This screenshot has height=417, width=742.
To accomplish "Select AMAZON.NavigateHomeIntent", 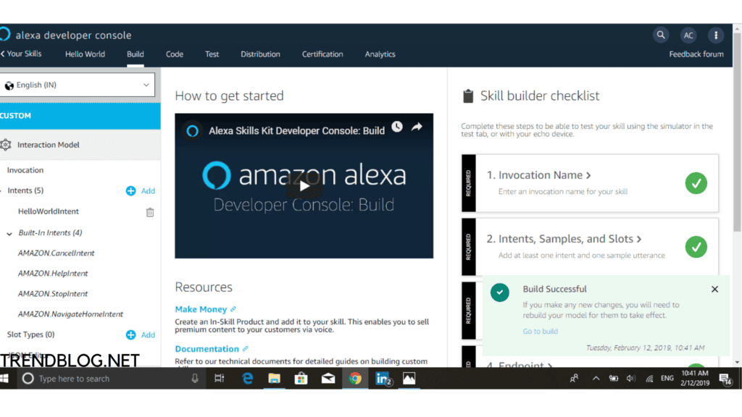I will point(70,314).
